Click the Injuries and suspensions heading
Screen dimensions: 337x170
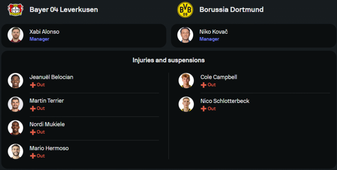pyautogui.click(x=168, y=60)
